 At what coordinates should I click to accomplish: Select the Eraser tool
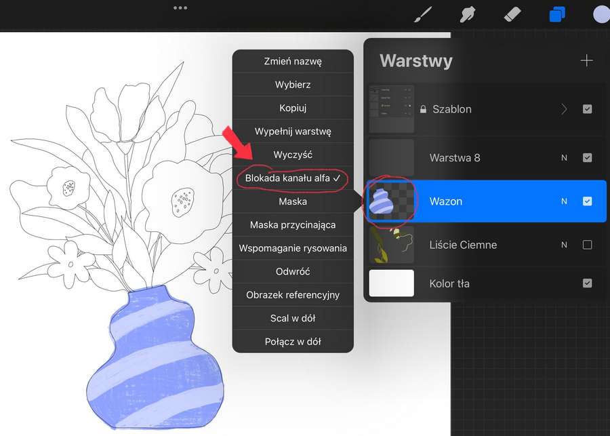(512, 15)
